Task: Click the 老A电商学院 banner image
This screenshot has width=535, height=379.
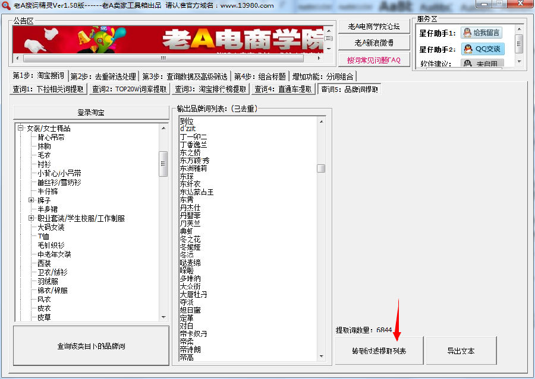Action: (168, 40)
